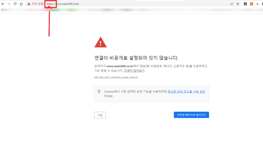Click the lightbulb icon in the tip box

[x=99, y=92]
